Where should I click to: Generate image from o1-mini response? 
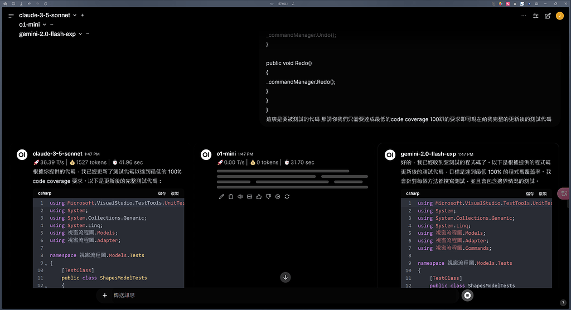click(x=249, y=197)
